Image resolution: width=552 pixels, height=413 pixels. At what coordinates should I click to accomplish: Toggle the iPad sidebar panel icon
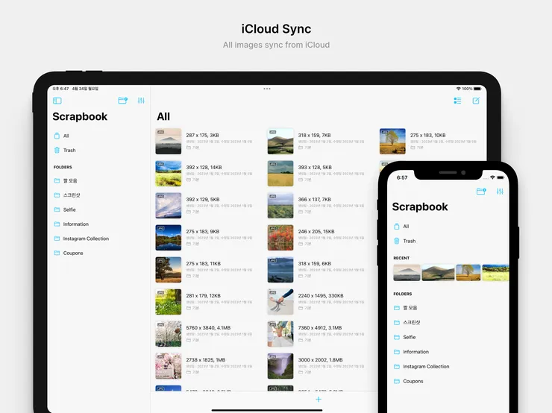tap(57, 101)
